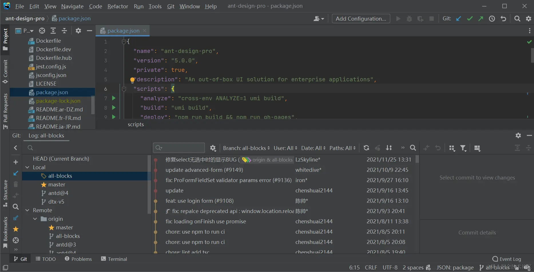534x272 pixels.
Task: Click Select Opened File target icon in Project panel
Action: pos(42,31)
